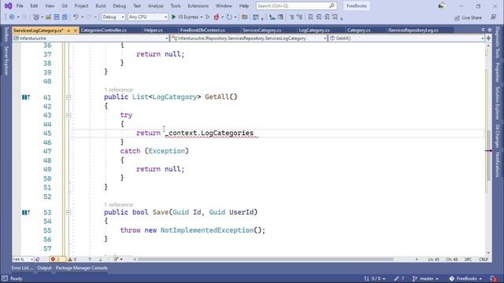This screenshot has height=283, width=504.
Task: Go to the next bookmark icon
Action: point(327,17)
